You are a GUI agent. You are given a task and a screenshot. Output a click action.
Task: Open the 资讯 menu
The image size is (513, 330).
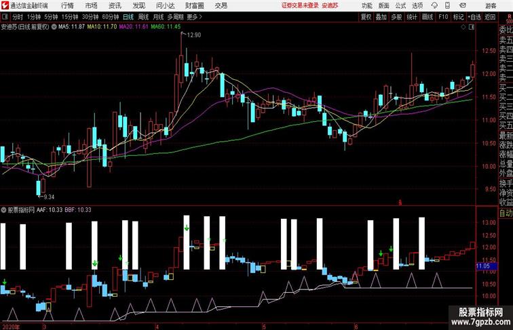coord(115,5)
